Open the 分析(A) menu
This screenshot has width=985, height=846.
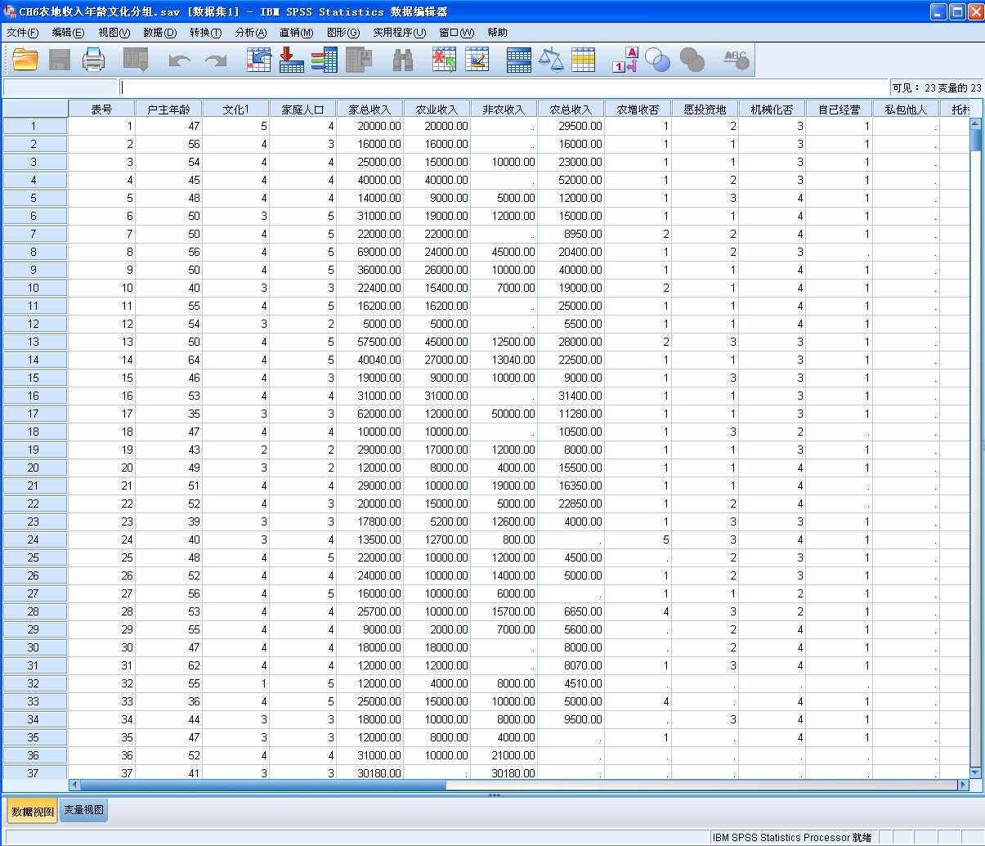[250, 33]
